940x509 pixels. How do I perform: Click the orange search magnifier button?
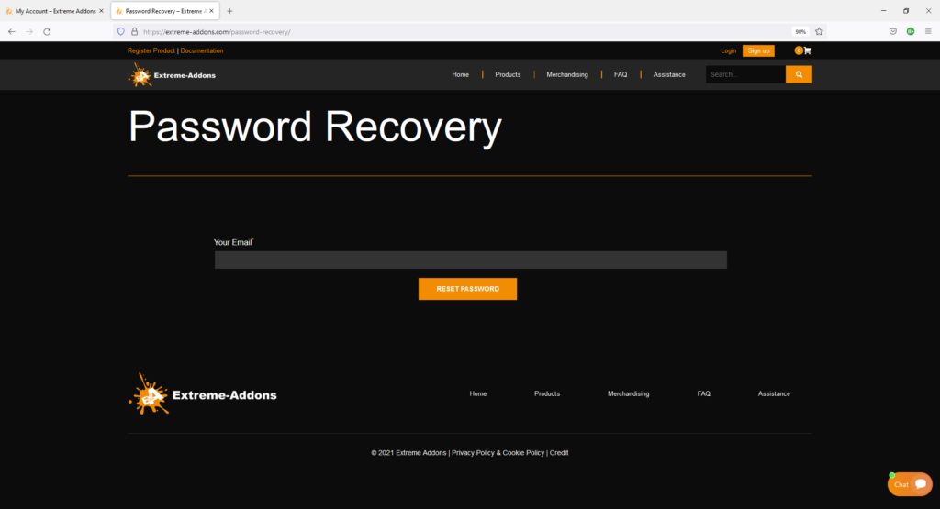(x=799, y=74)
